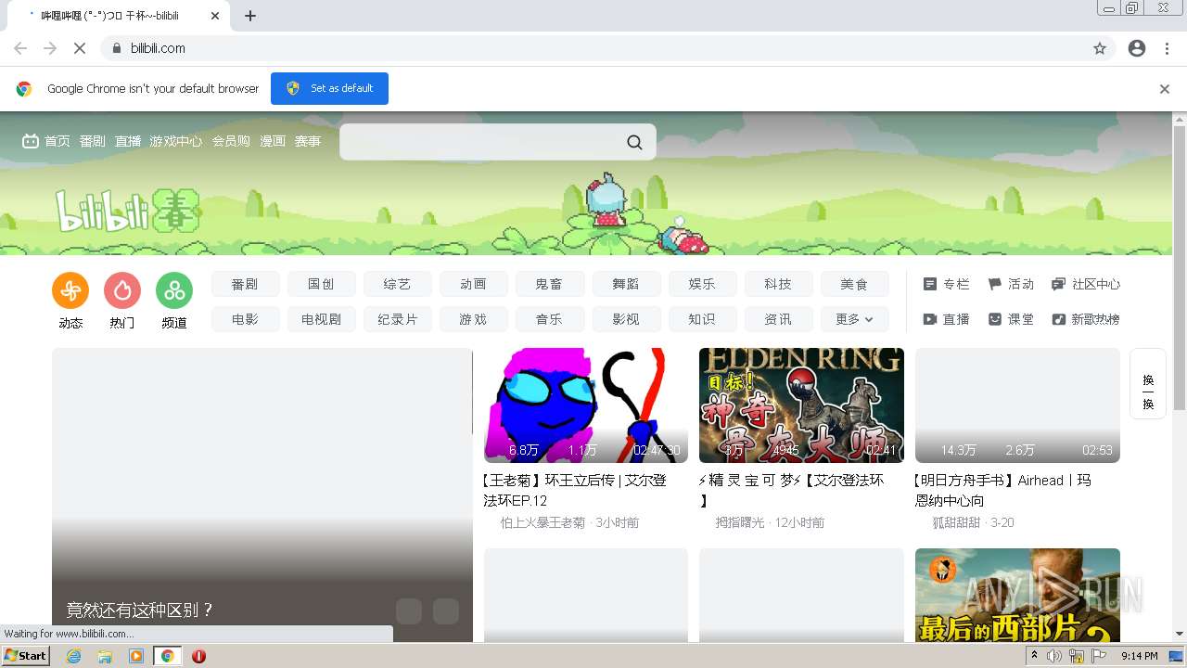Open 会员购 in the top navigation
The width and height of the screenshot is (1187, 668).
pos(231,141)
